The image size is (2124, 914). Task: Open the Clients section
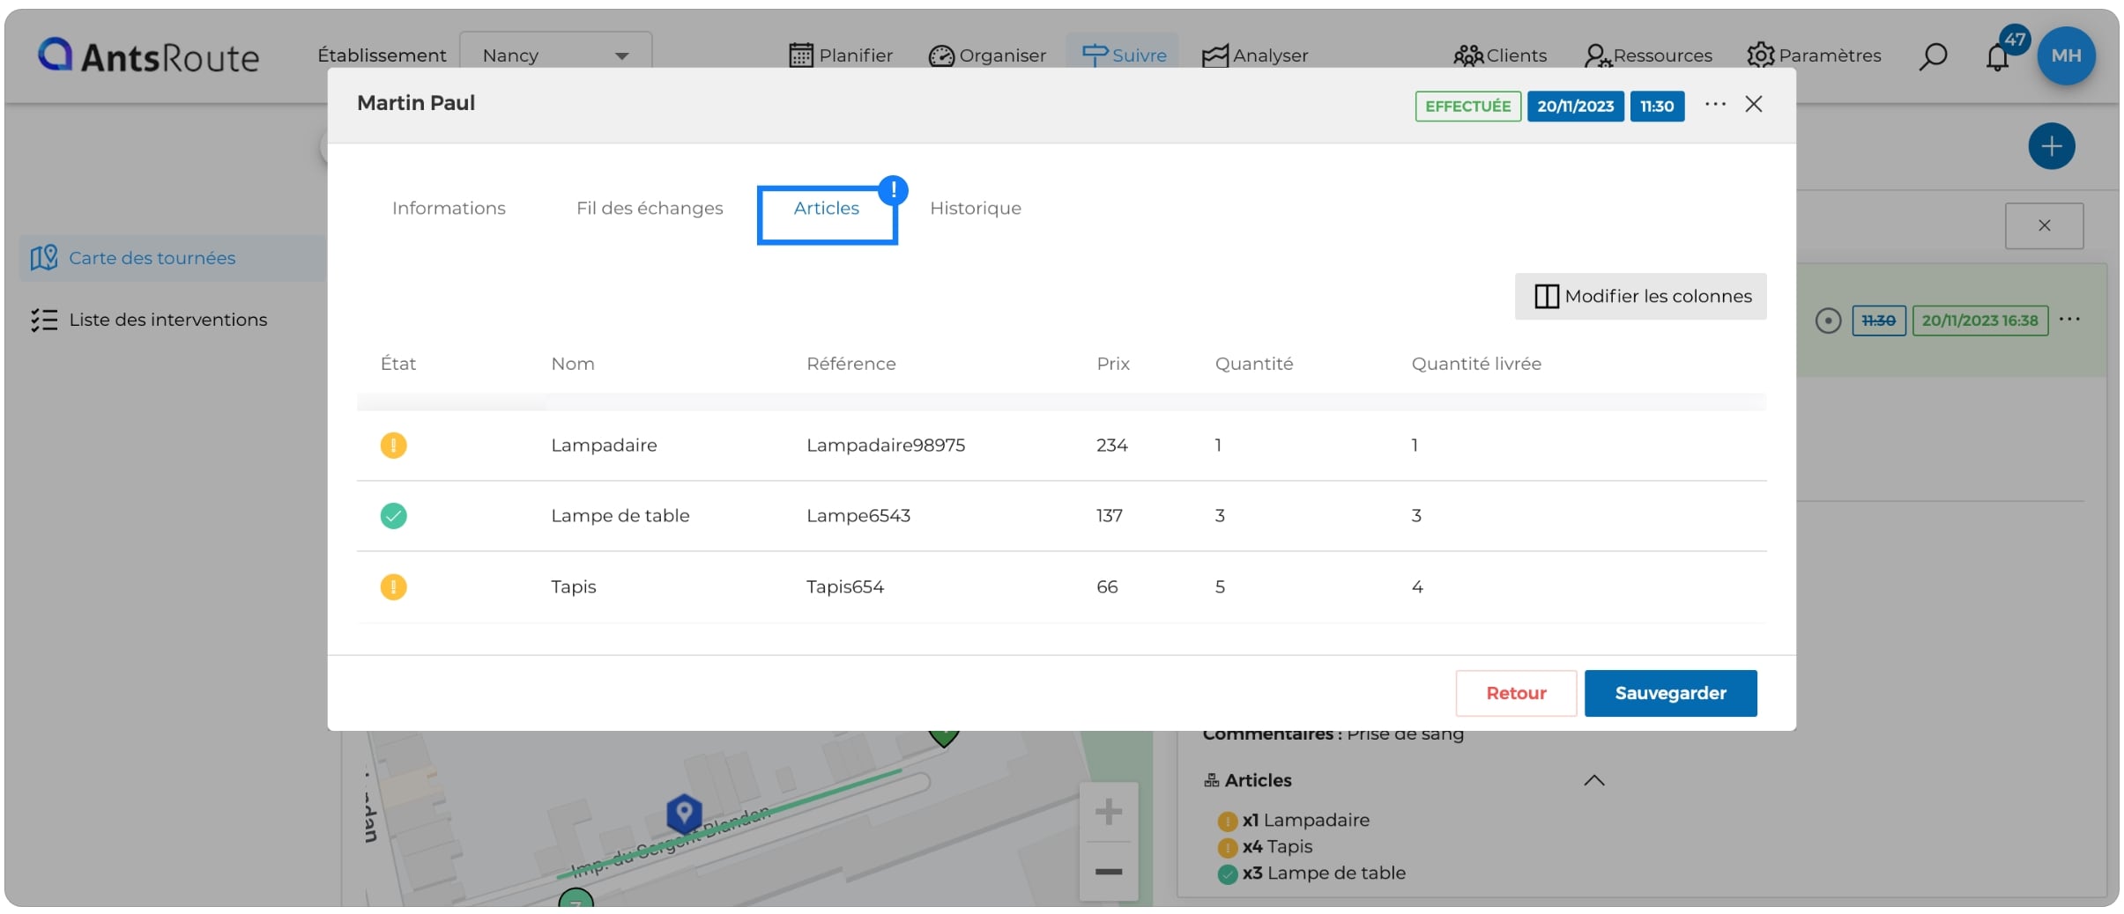tap(1500, 55)
